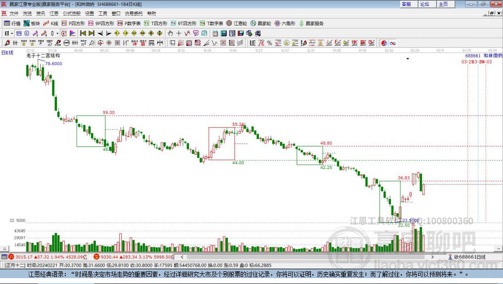Open the calculator icon
503x284 pixels.
(x=224, y=33)
